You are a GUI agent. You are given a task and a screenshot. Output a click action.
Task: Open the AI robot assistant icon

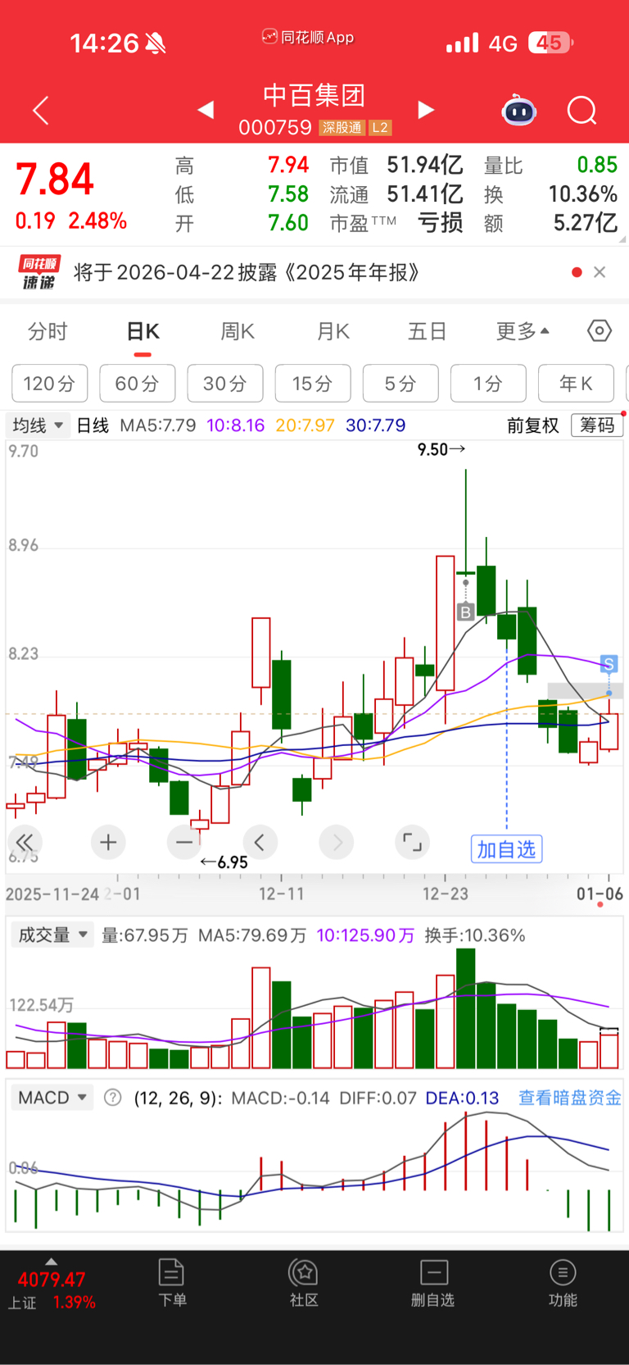pos(518,110)
